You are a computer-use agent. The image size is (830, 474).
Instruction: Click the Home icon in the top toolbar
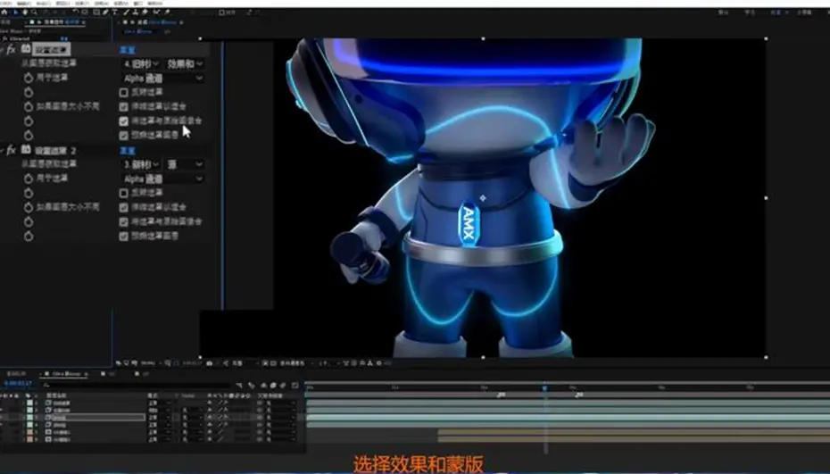point(4,12)
